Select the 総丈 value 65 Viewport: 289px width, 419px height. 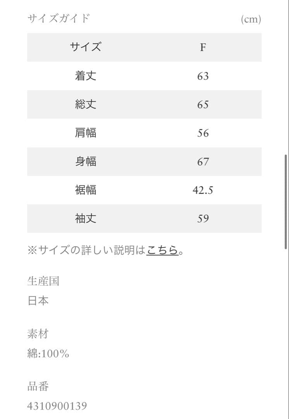(203, 105)
